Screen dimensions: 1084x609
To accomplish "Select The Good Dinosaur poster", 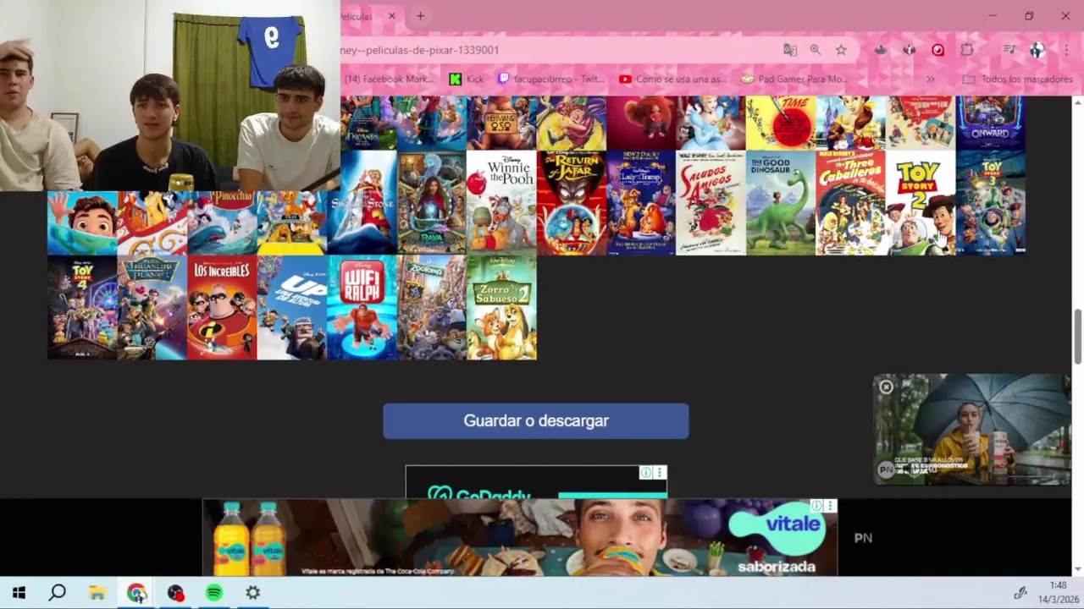I will (781, 202).
